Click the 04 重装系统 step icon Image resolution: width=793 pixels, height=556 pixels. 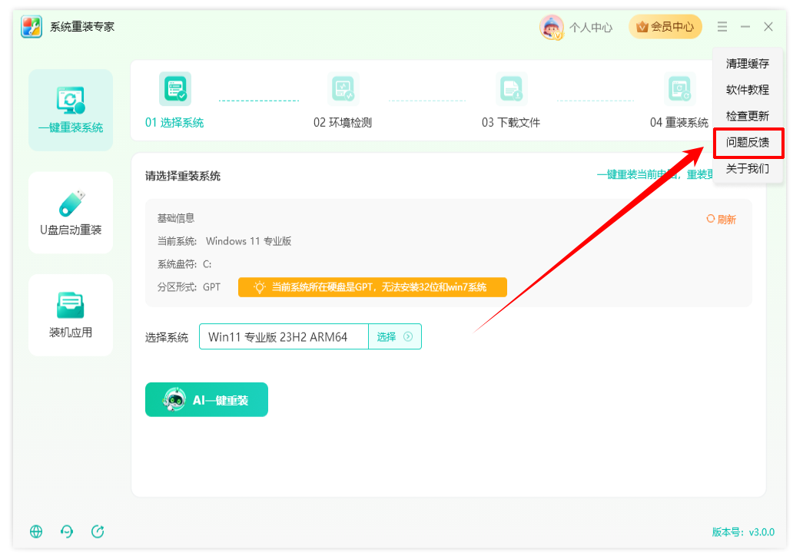tap(679, 89)
